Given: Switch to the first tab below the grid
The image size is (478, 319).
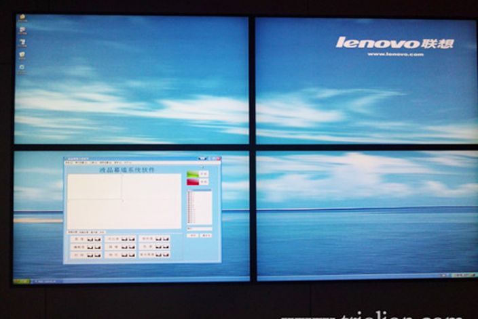Looking at the screenshot, I should 72,232.
